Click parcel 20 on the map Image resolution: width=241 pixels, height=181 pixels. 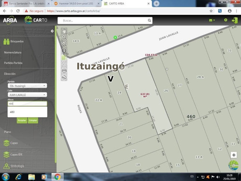pyautogui.click(x=129, y=137)
